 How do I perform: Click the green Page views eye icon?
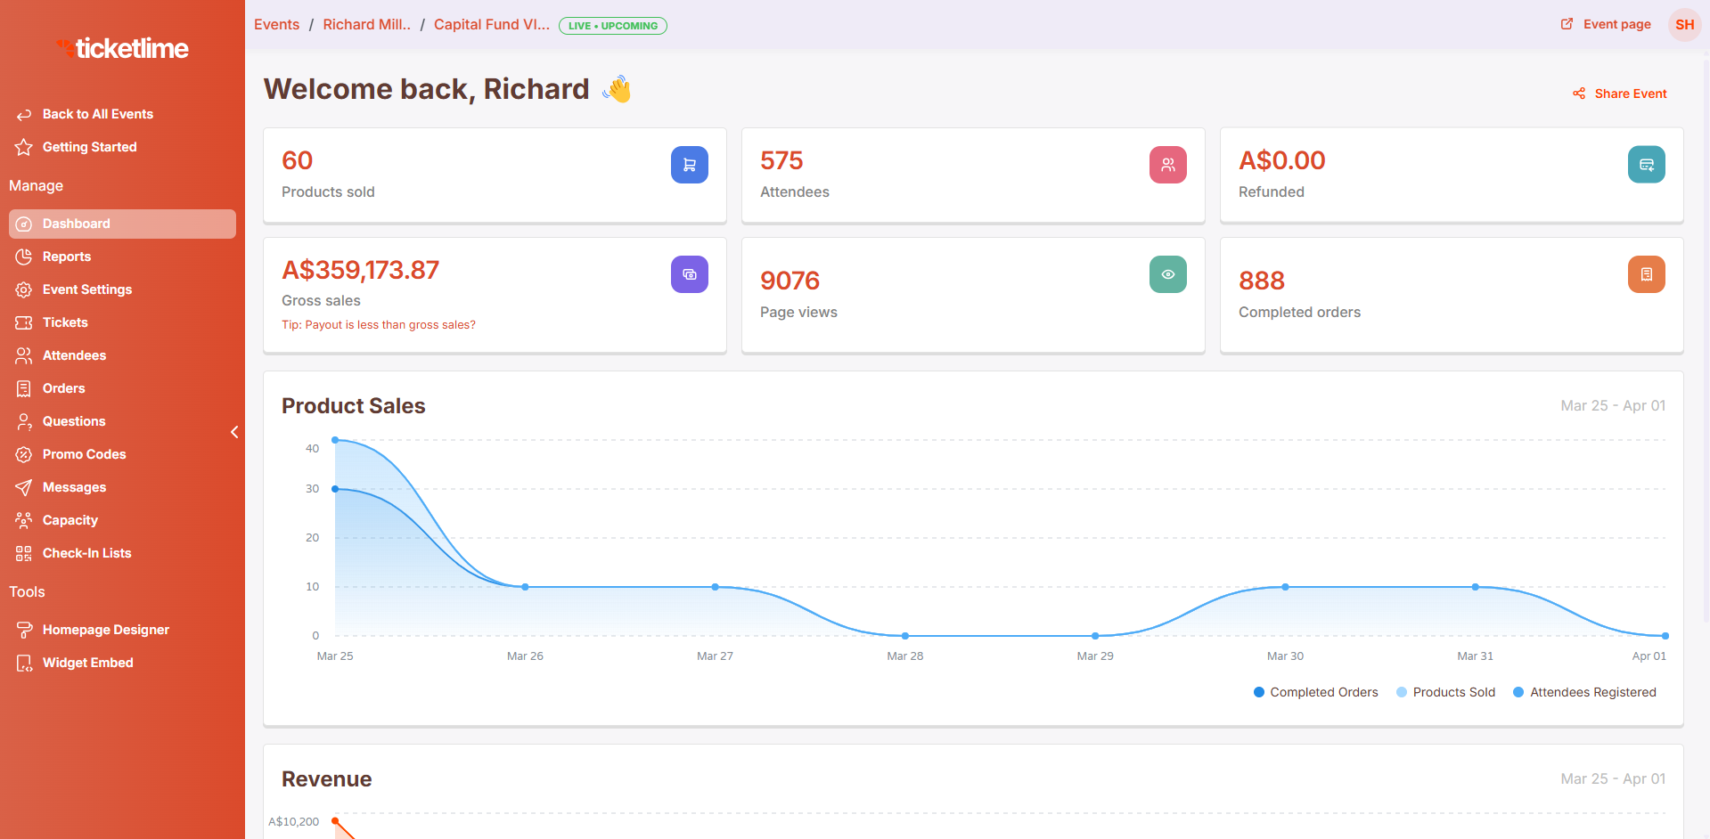click(1167, 274)
